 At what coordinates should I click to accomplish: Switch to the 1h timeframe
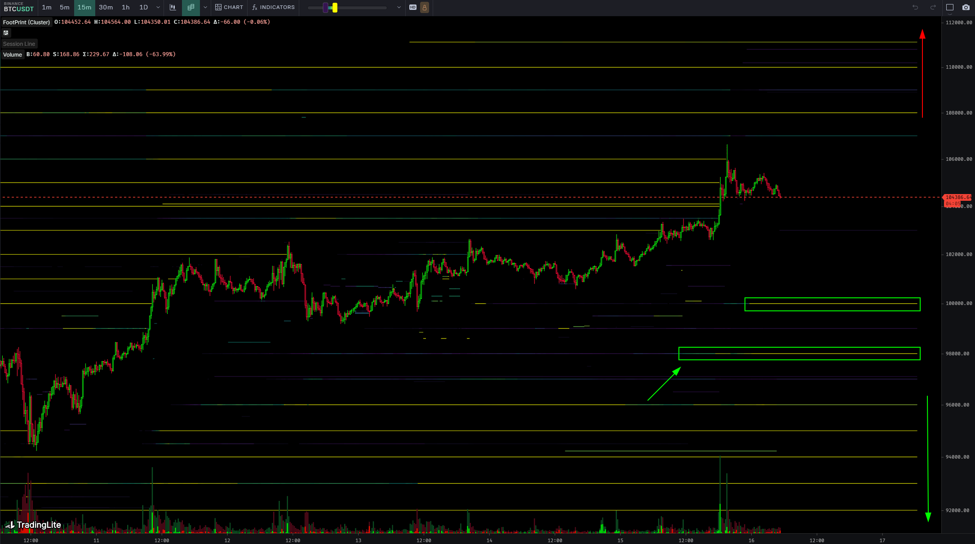126,7
